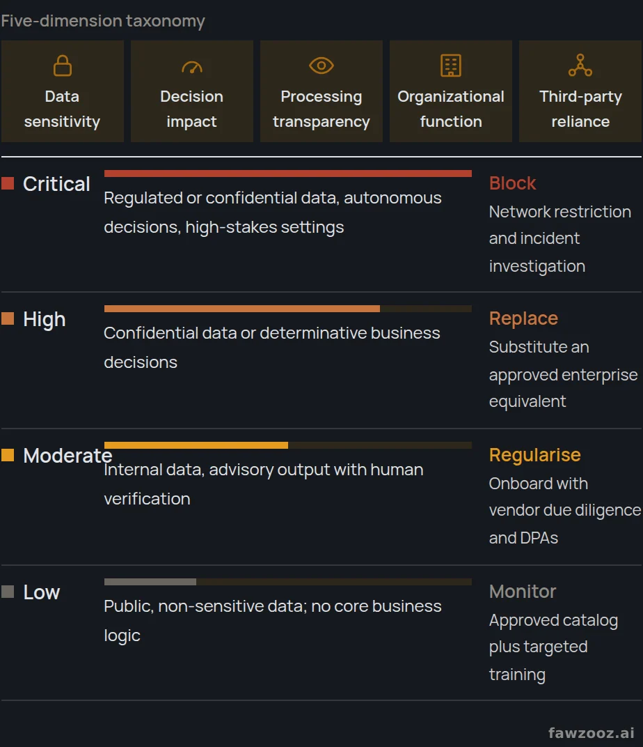Click the red Critical severity square

(x=8, y=183)
